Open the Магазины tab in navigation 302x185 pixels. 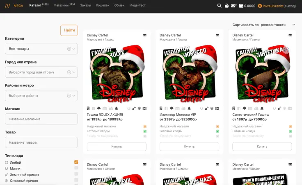coord(64,6)
